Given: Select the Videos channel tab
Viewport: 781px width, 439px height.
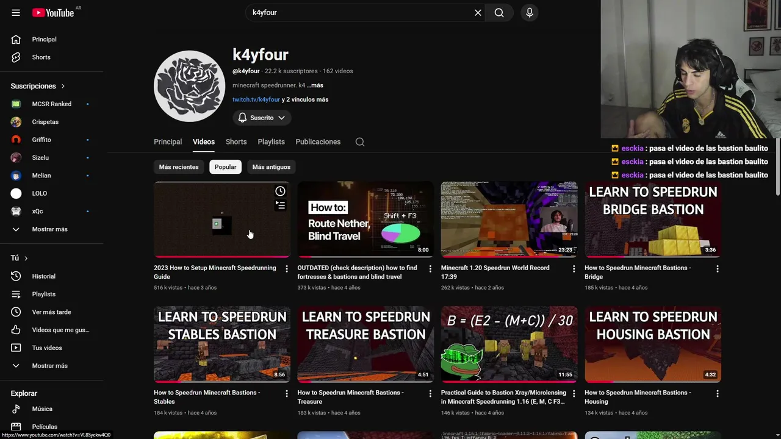Looking at the screenshot, I should tap(204, 141).
